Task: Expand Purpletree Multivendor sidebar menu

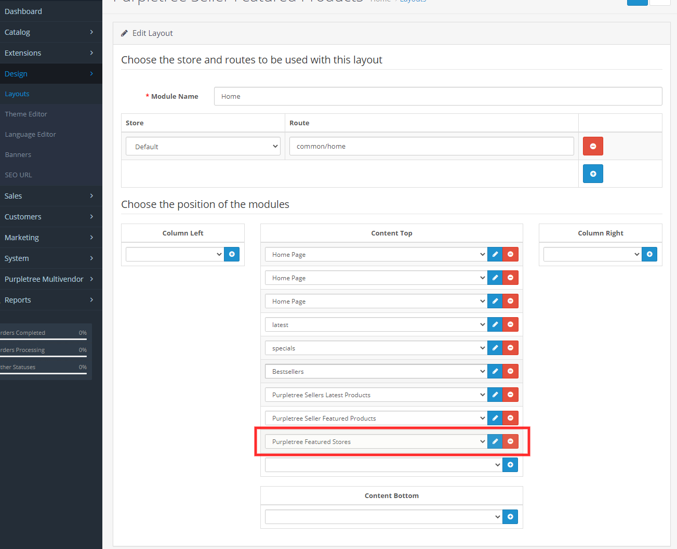Action: click(51, 279)
